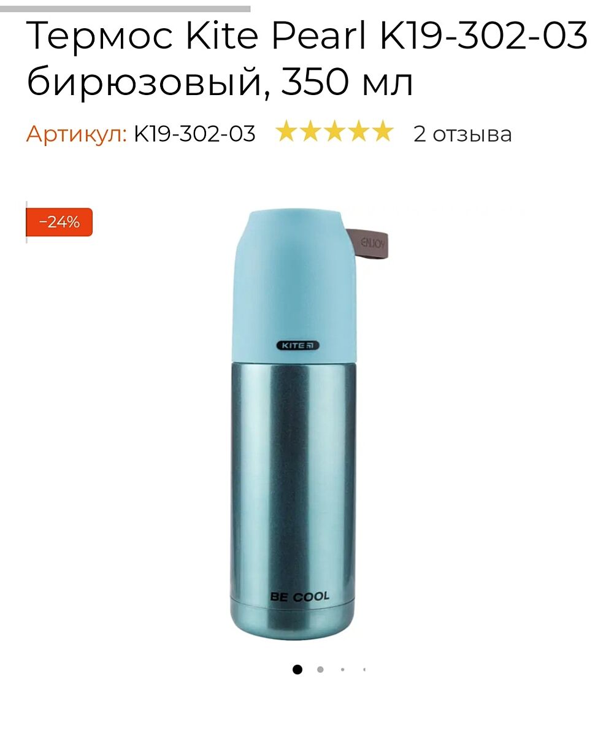Click the article number K19-302-03
614x736 pixels.
(194, 133)
